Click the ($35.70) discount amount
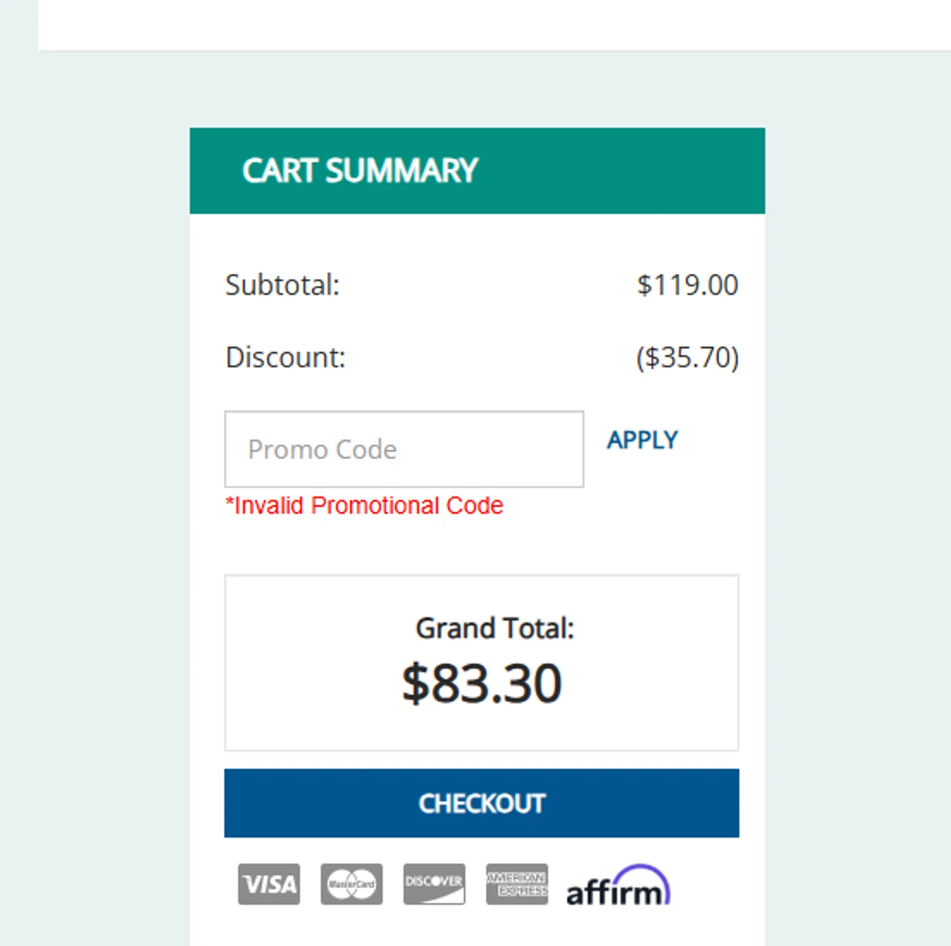Screen dimensions: 951x946 pos(687,358)
